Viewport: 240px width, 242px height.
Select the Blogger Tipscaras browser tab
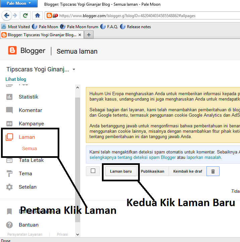[x=42, y=35]
